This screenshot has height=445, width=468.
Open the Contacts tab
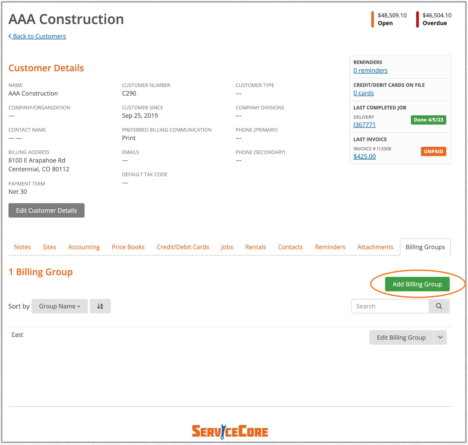[290, 247]
